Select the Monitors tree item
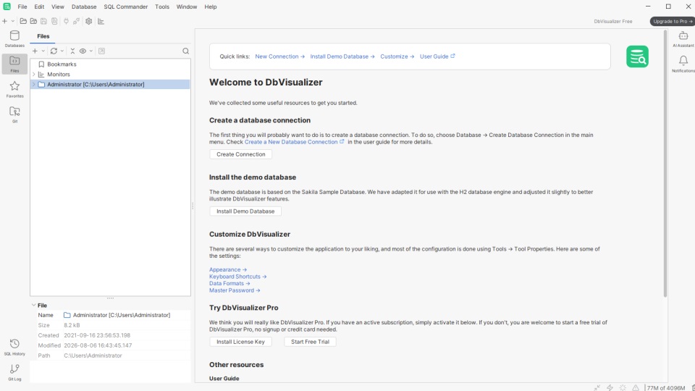The width and height of the screenshot is (695, 391). click(x=59, y=75)
